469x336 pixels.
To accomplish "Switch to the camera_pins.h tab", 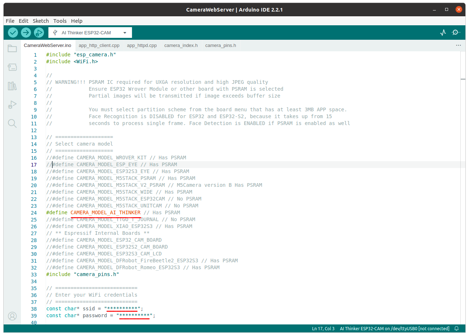I will [x=221, y=45].
